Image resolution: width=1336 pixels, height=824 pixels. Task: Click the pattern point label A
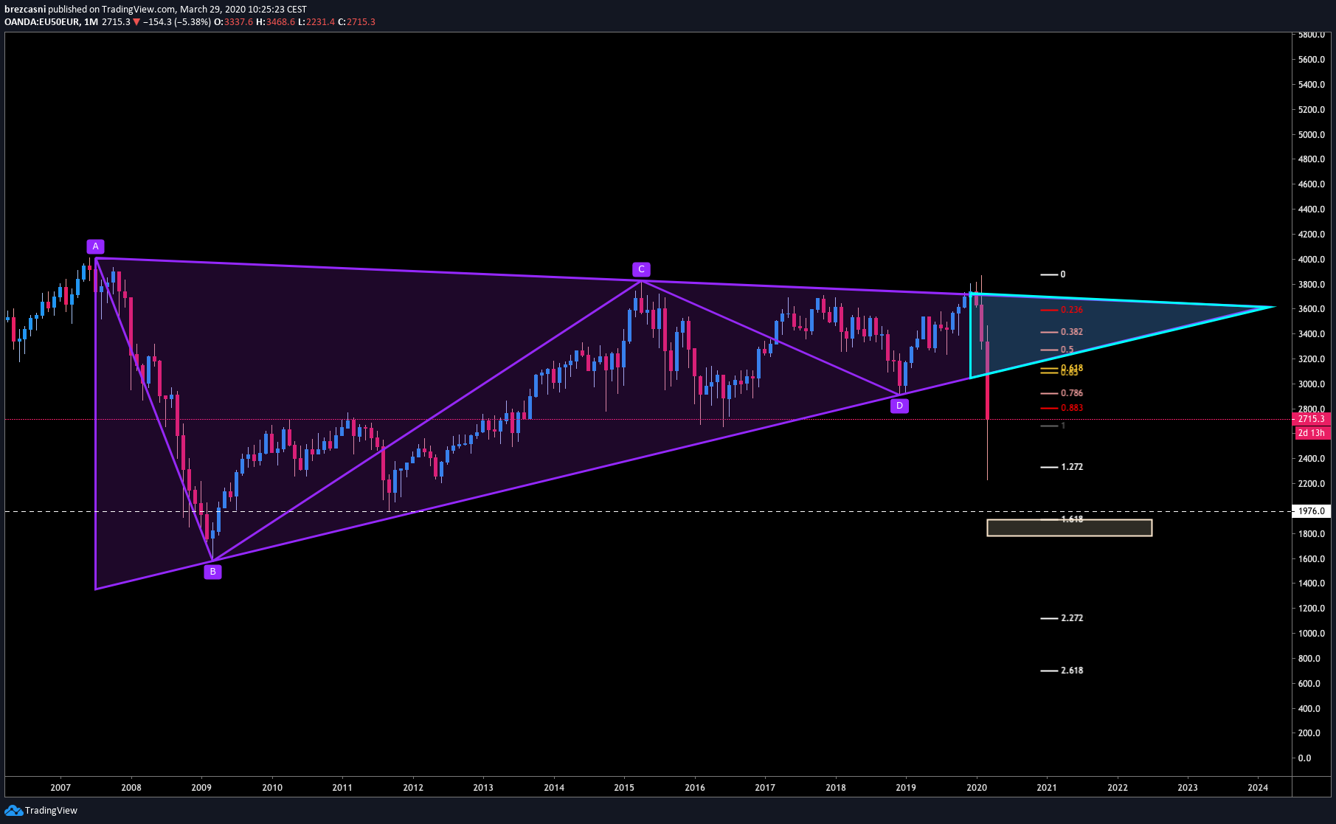pos(95,246)
